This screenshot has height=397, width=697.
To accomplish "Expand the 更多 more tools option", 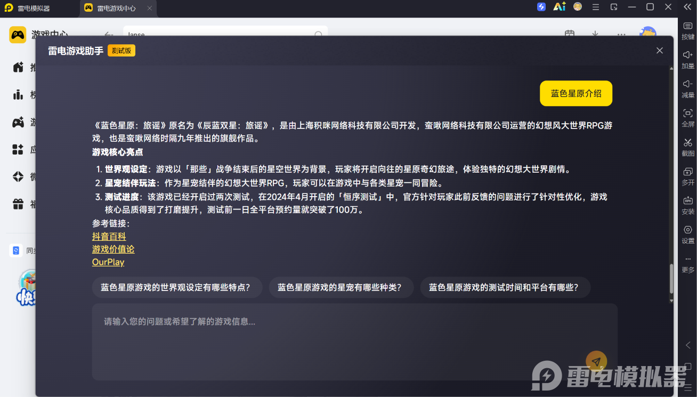I will click(688, 264).
